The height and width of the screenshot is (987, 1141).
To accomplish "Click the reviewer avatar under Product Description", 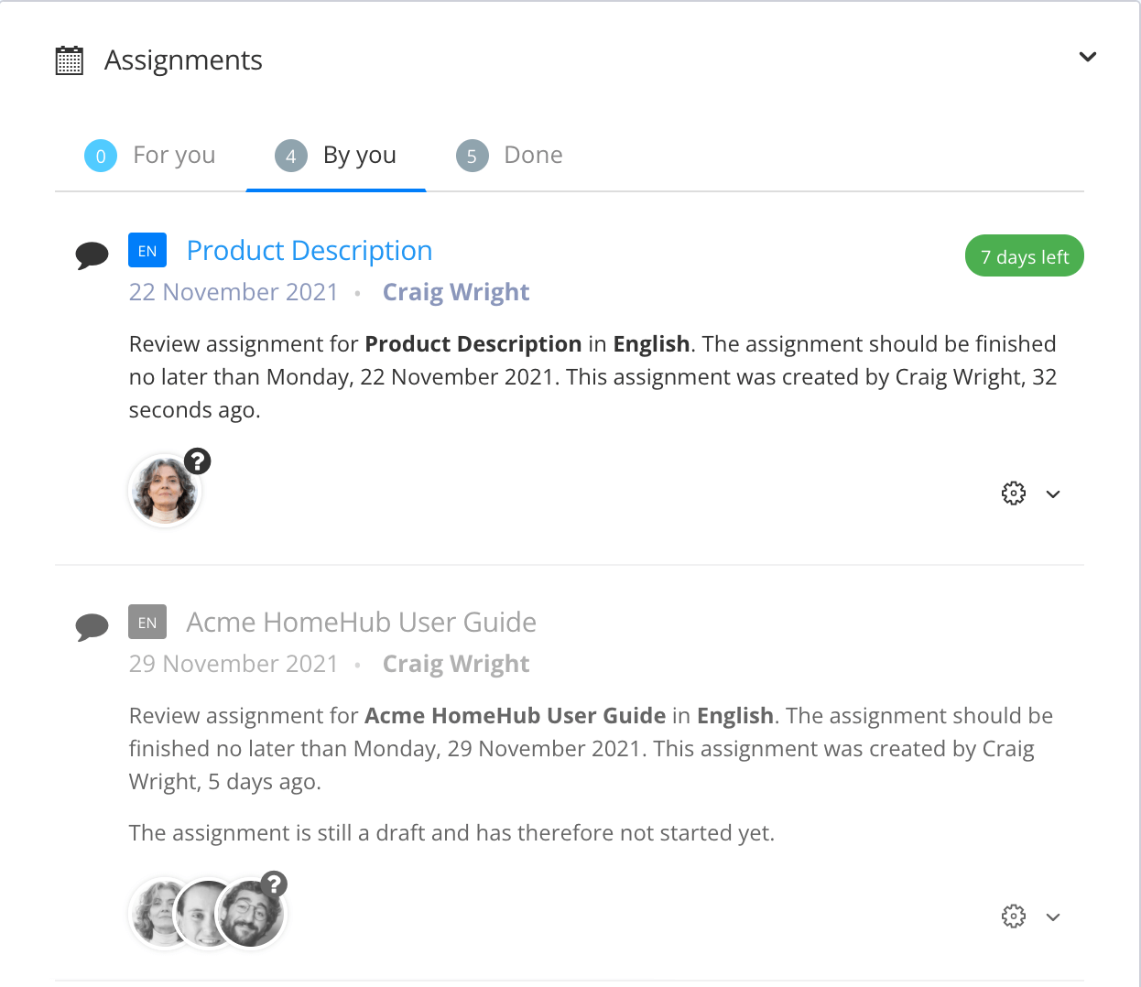I will click(x=165, y=490).
